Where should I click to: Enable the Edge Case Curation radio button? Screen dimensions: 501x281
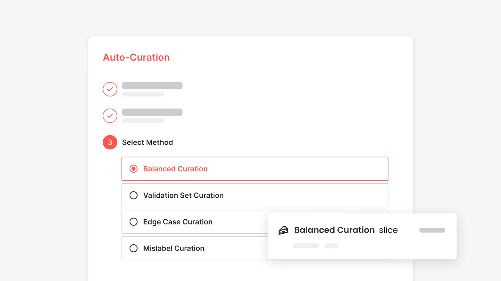(x=134, y=222)
